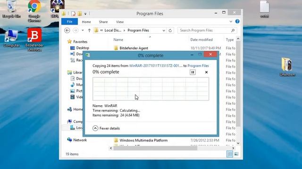The height and width of the screenshot is (169, 302).
Task: Click the WinRAR source folder link
Action: (156, 66)
